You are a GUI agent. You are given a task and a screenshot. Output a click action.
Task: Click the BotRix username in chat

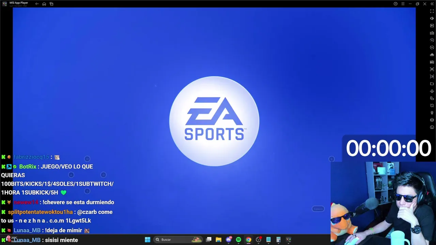(28, 166)
